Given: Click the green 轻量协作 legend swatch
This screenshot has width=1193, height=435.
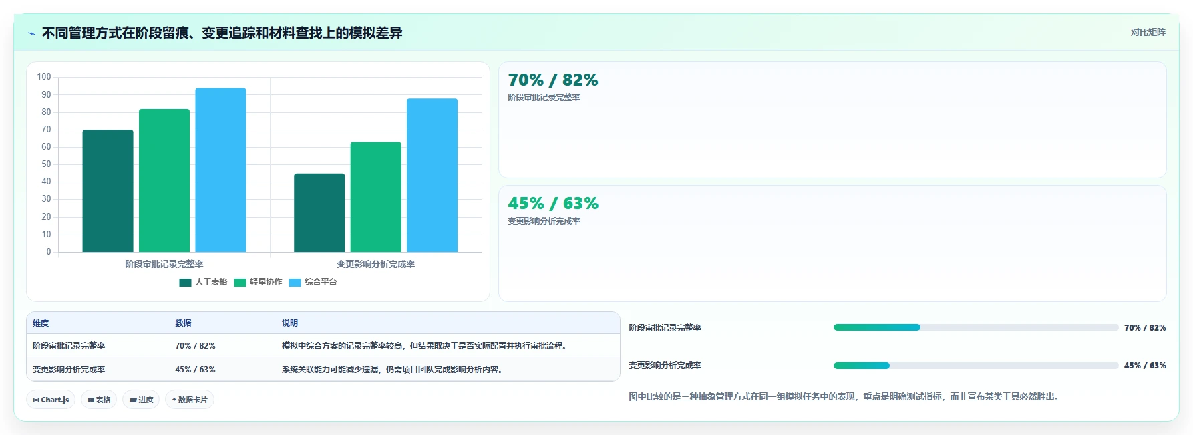Looking at the screenshot, I should (240, 283).
